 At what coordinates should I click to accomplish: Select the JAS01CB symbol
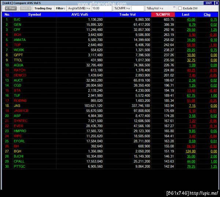[x=21, y=111]
